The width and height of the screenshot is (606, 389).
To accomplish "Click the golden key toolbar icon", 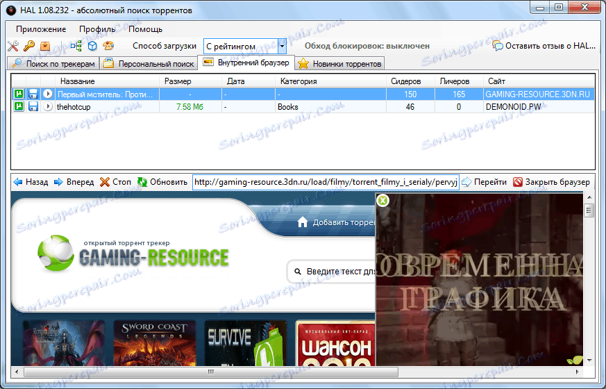I will pos(29,46).
